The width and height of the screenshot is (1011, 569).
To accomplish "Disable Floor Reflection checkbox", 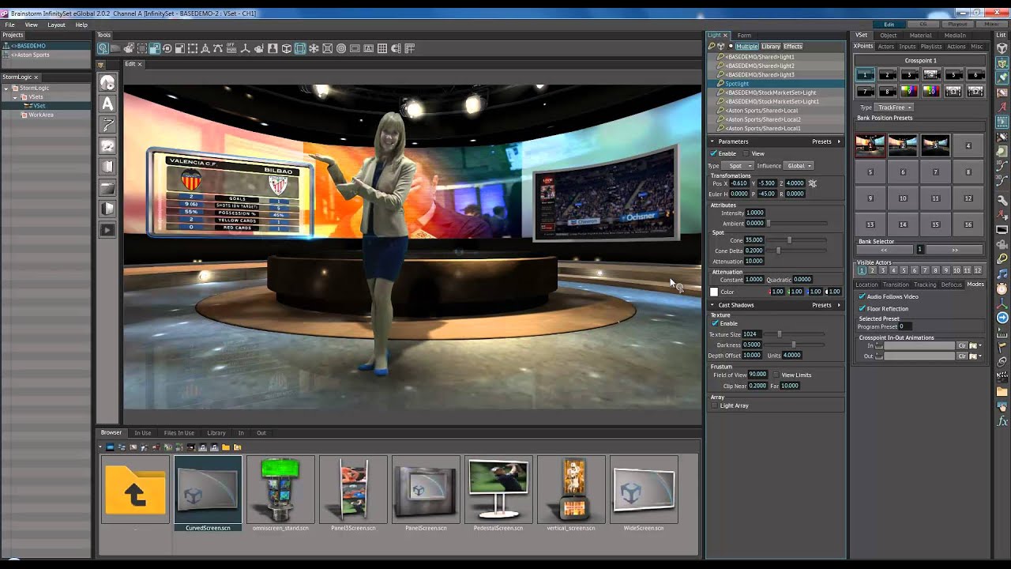I will [863, 308].
